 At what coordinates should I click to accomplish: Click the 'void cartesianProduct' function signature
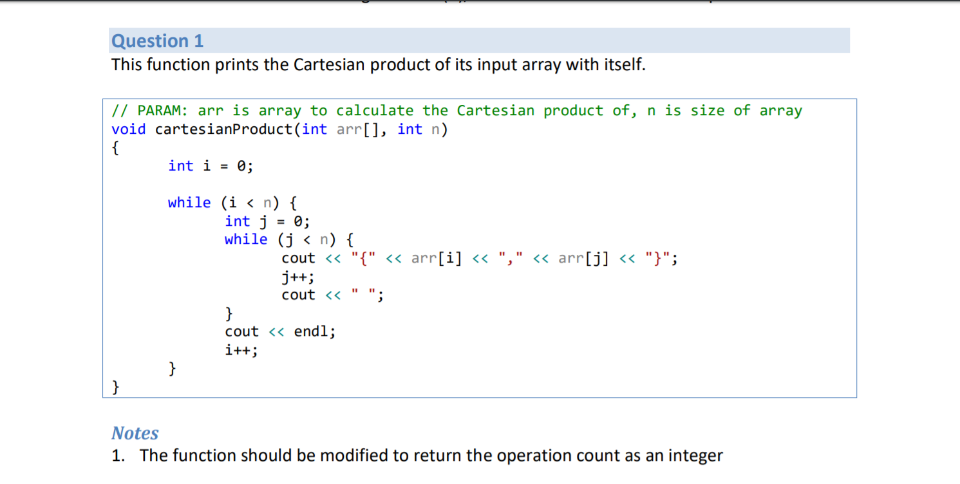(279, 129)
